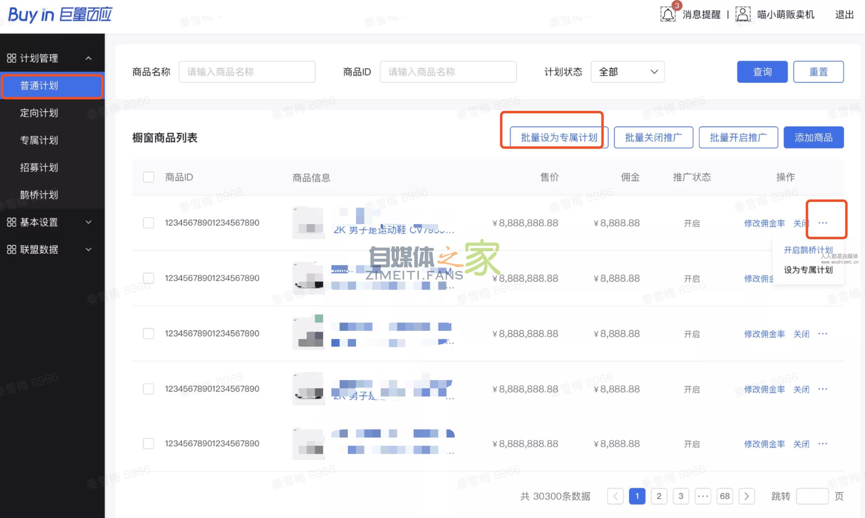Expand the 基本设置 sidebar section
865x518 pixels.
point(88,222)
